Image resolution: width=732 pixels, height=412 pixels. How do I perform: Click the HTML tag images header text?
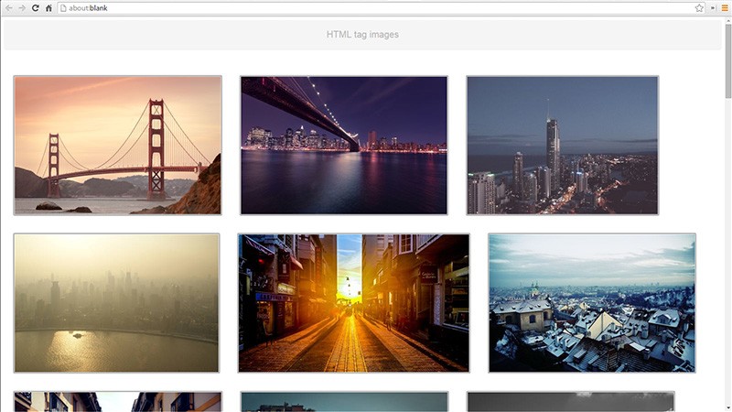[362, 35]
